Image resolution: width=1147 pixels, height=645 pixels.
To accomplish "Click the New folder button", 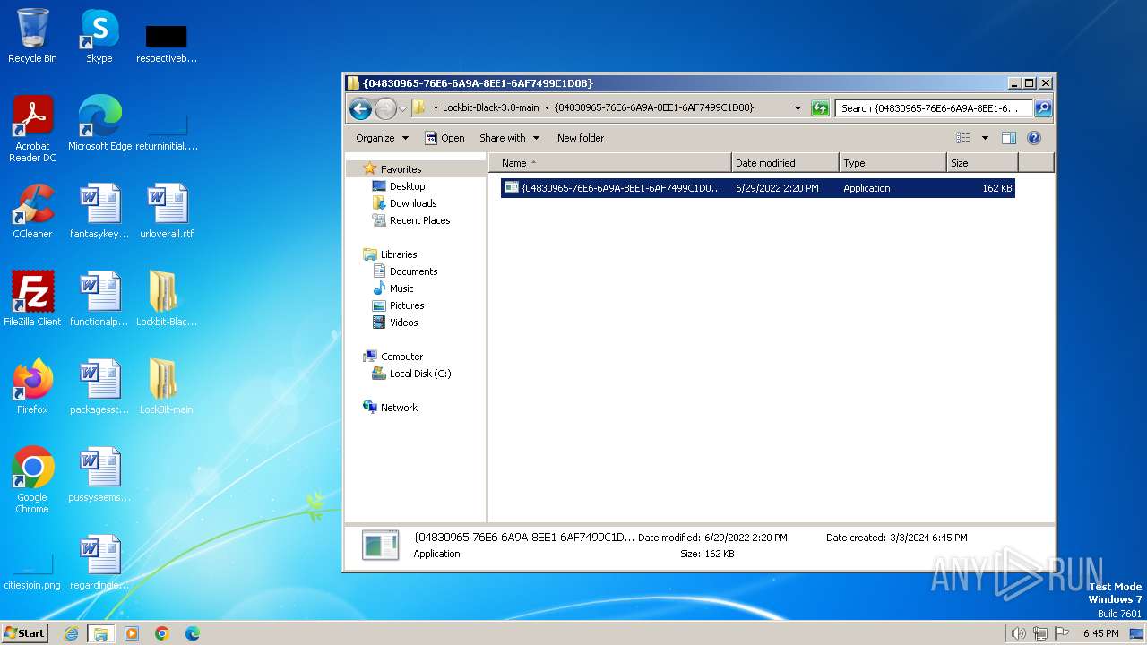I will [x=581, y=138].
